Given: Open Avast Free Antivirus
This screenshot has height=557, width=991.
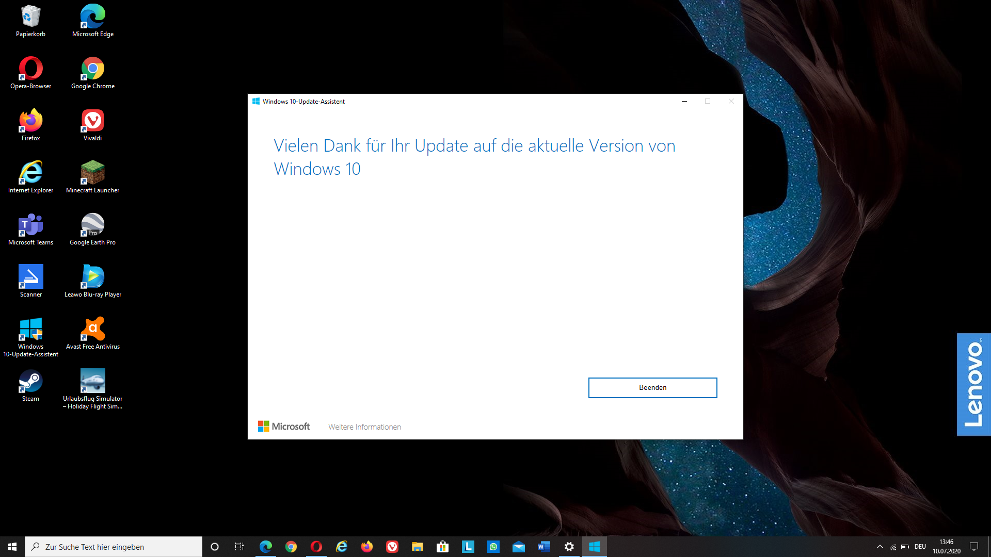Looking at the screenshot, I should point(91,329).
